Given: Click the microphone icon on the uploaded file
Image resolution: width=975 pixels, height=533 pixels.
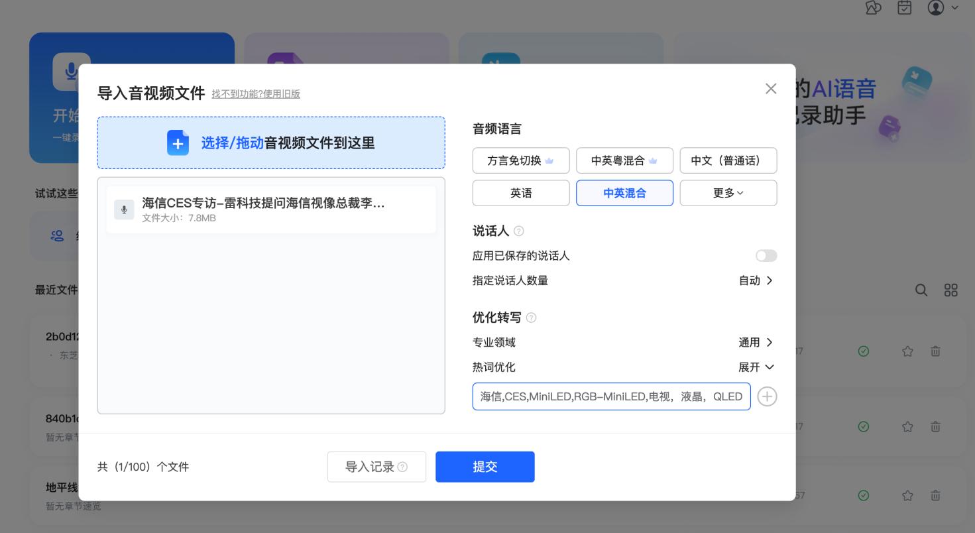Looking at the screenshot, I should click(124, 209).
